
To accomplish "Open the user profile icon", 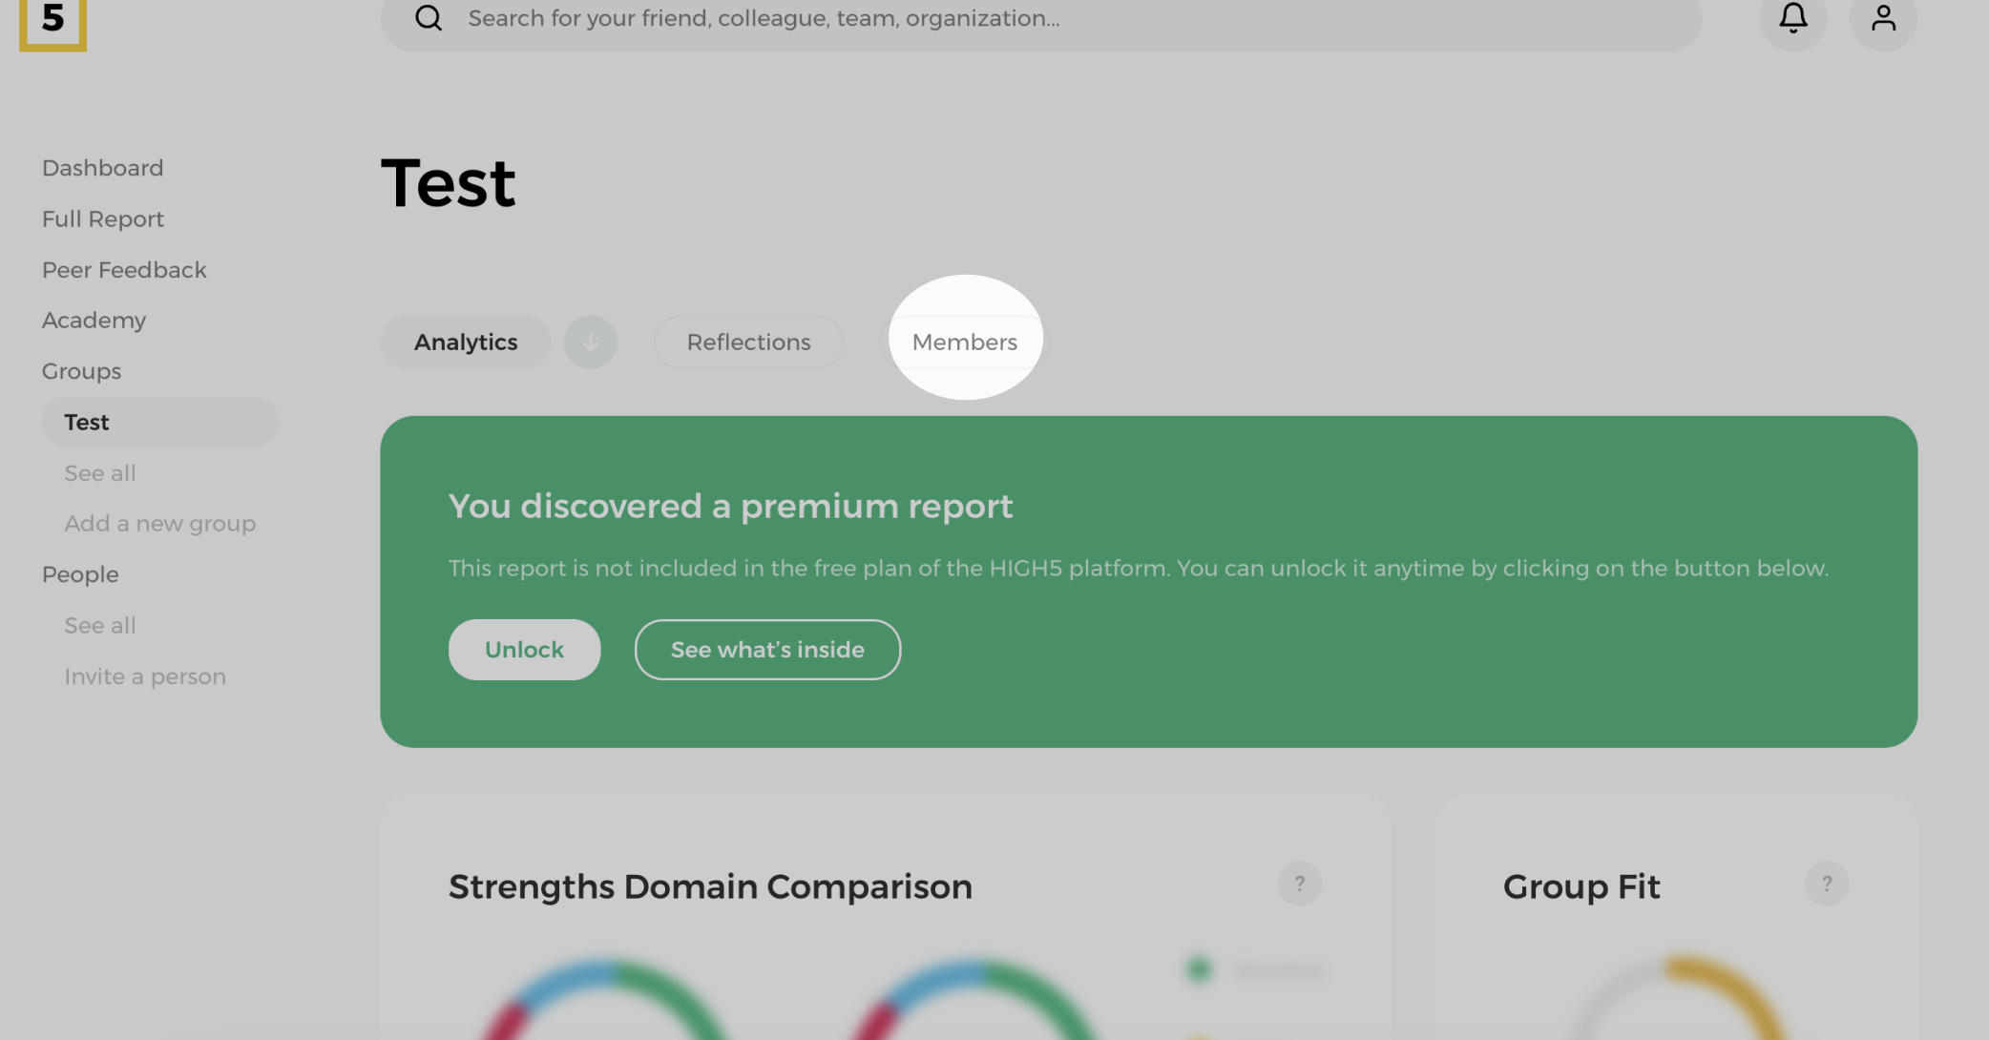I will [x=1882, y=18].
